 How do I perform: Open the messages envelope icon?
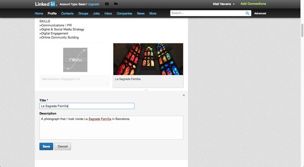[x=107, y=4]
